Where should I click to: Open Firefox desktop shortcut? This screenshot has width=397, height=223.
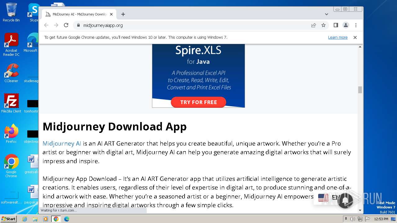pos(11,134)
